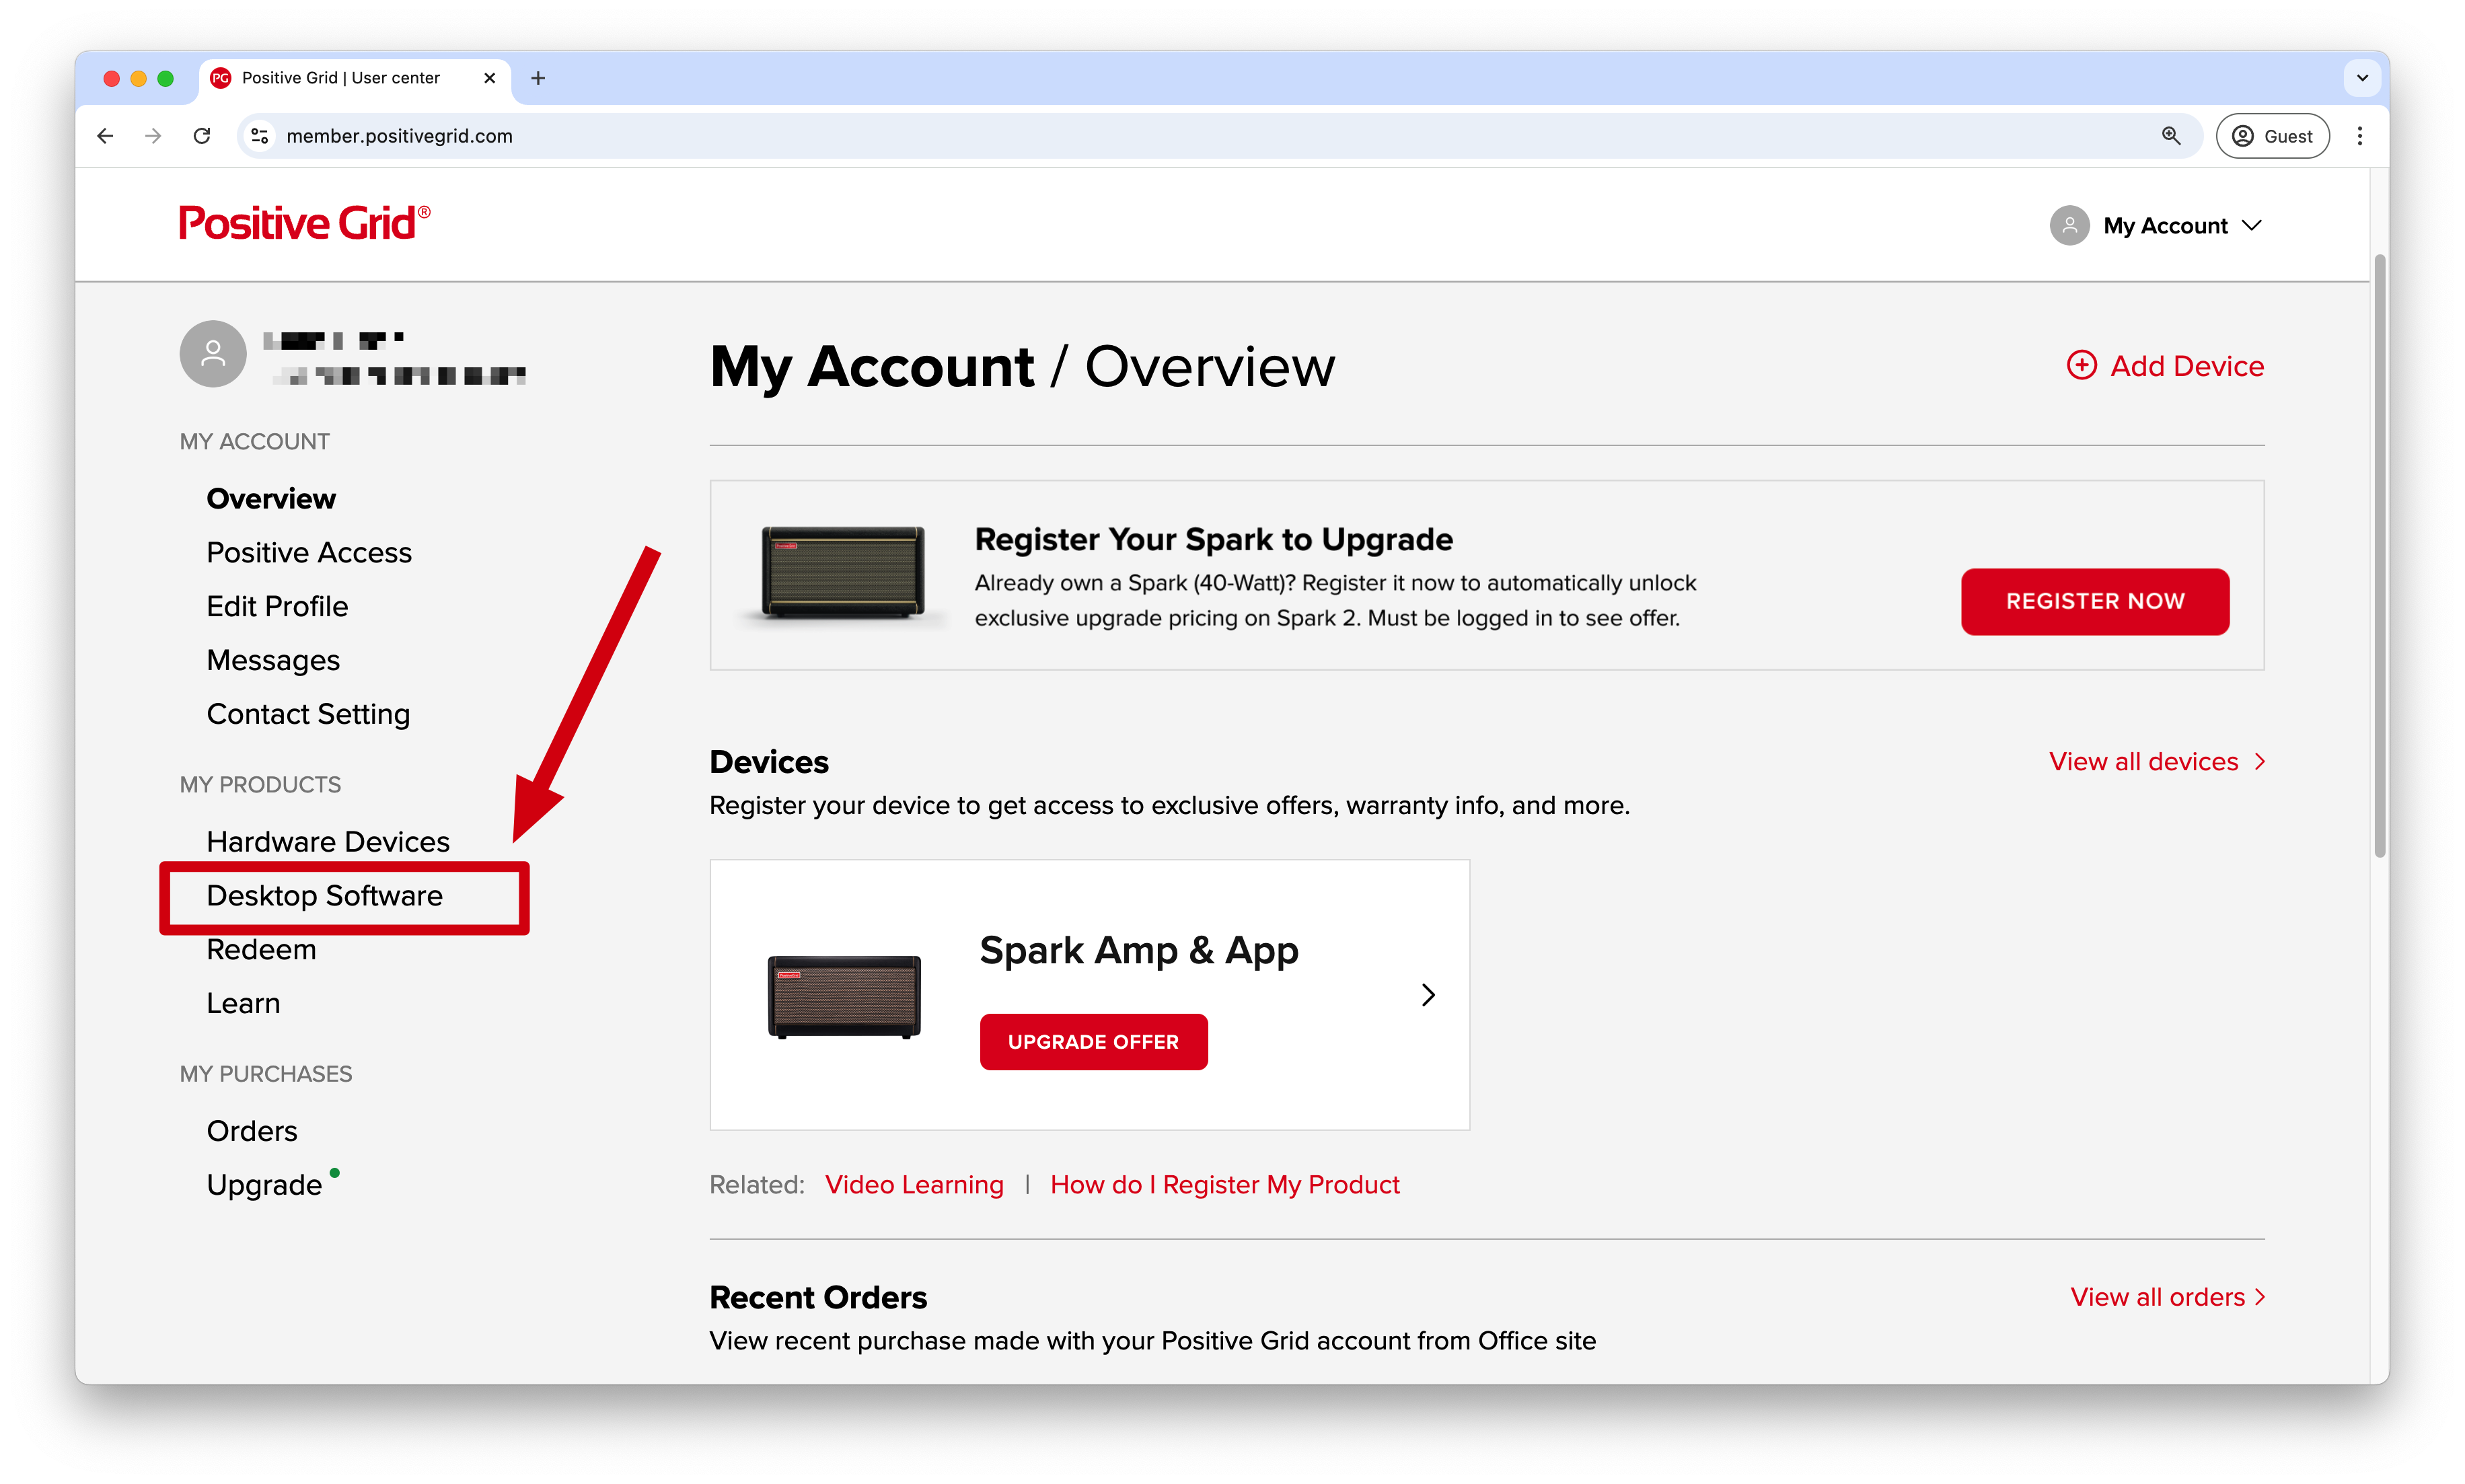Open a new tab with plus icon
Screen dimensions: 2465x1484
(538, 78)
